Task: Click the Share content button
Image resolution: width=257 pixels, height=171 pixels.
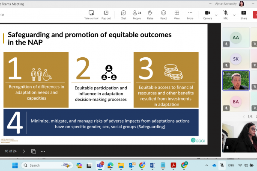Action: click(244, 15)
